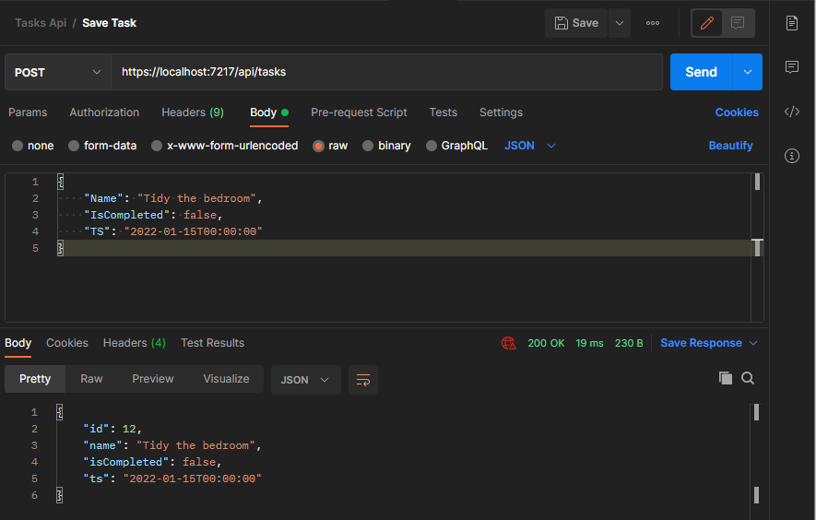Click the "Name" line in request body
The height and width of the screenshot is (520, 816).
pos(173,198)
